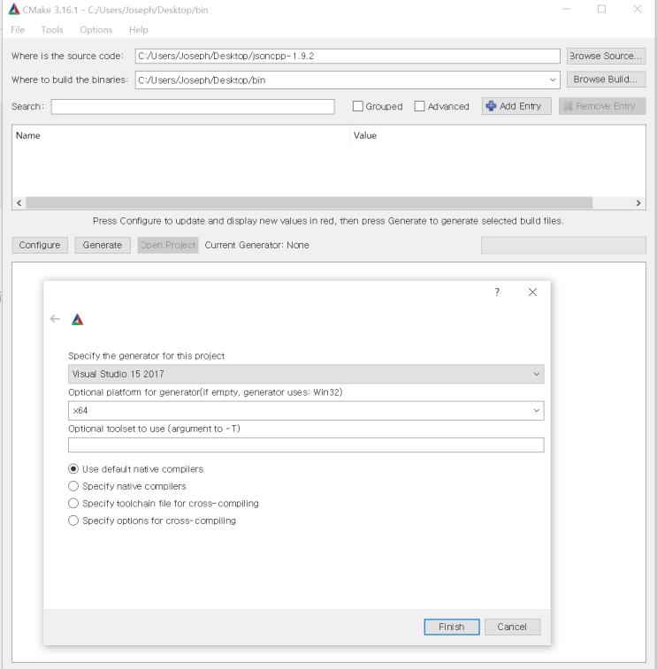Click the CMake logo in the title bar
Image resolution: width=657 pixels, height=669 pixels.
coord(14,9)
